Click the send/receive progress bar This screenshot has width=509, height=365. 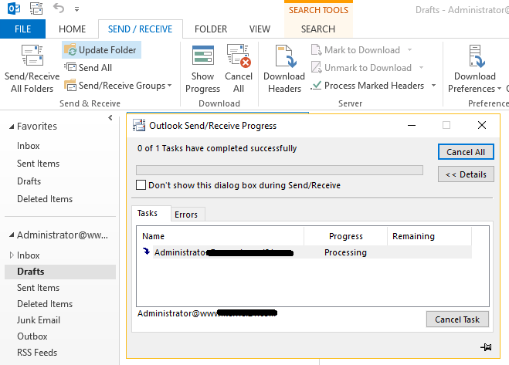279,170
